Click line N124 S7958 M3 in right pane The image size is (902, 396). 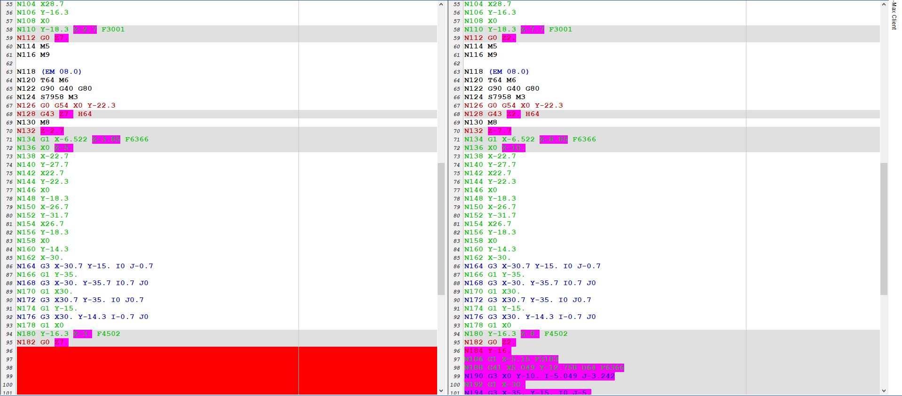click(x=494, y=97)
